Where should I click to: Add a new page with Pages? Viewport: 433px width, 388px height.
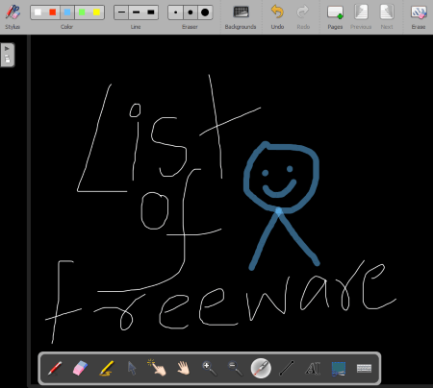(335, 16)
